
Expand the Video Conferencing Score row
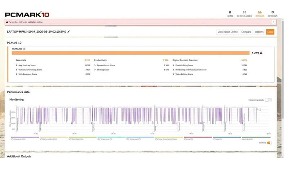tap(17, 70)
